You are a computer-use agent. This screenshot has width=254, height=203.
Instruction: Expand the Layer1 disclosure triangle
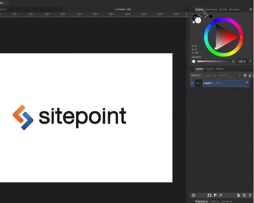[193, 83]
